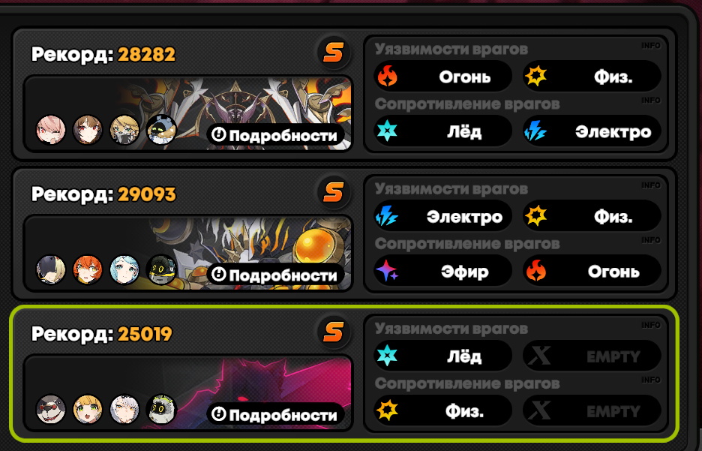The width and height of the screenshot is (702, 451).
Task: Click INFO next to Сопротивление врагов in second card
Action: point(650,240)
